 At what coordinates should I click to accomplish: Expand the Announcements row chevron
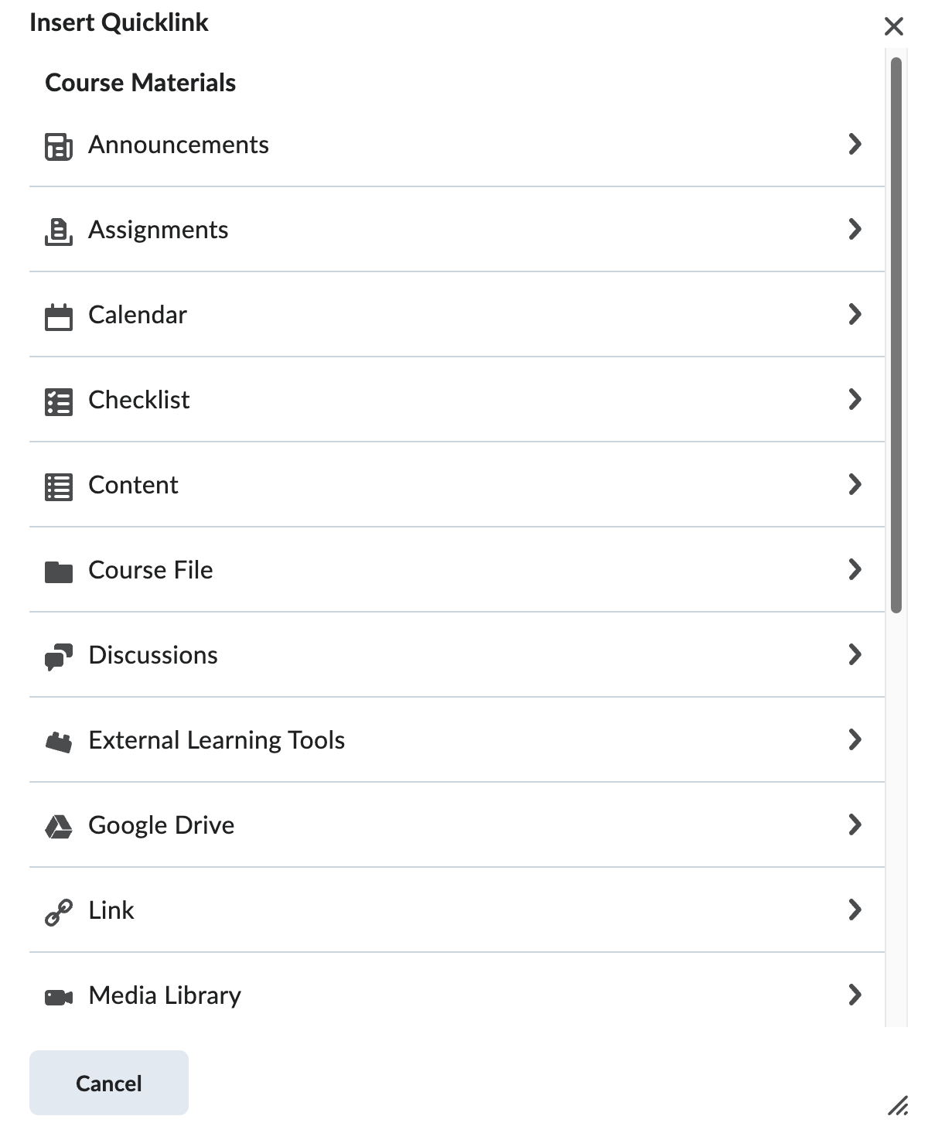(855, 144)
